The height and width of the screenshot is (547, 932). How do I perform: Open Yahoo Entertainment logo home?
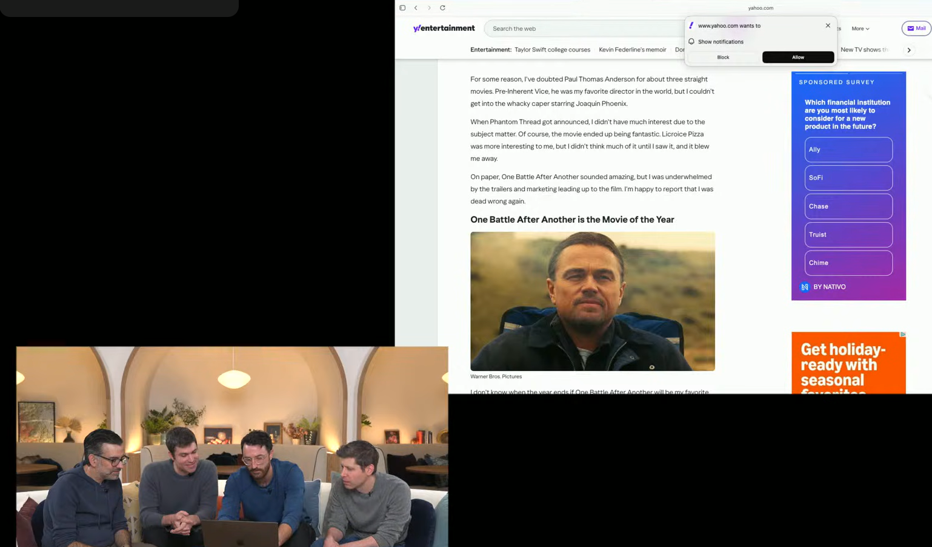coord(444,28)
